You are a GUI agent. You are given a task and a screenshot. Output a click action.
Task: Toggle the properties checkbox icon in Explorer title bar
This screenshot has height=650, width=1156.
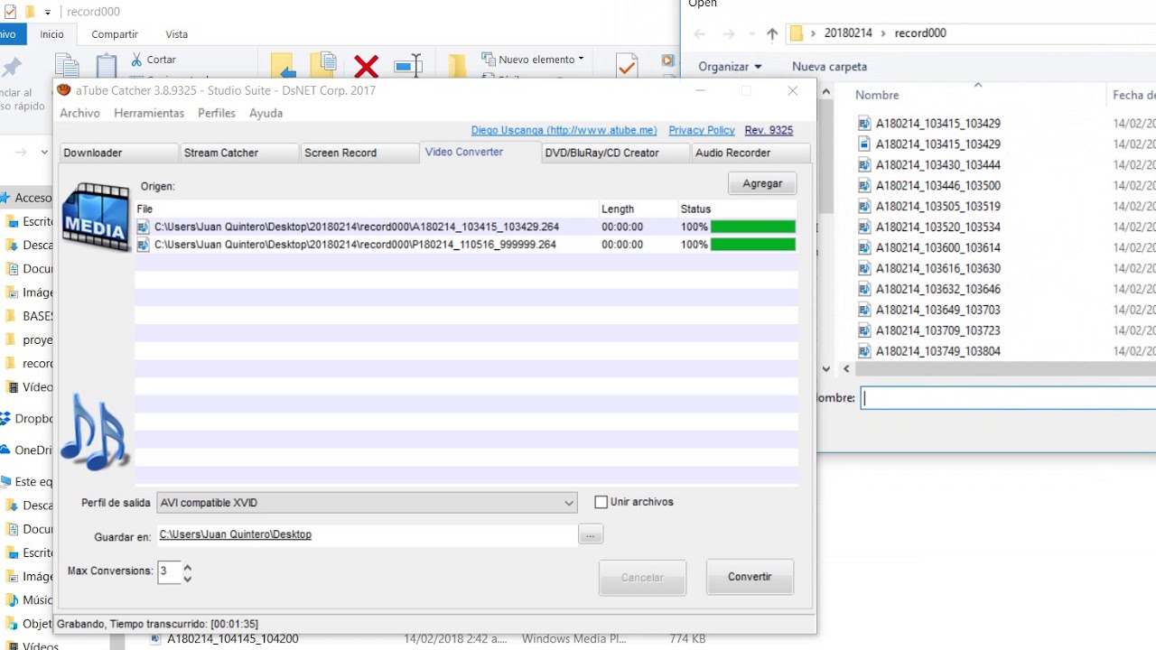[11, 12]
